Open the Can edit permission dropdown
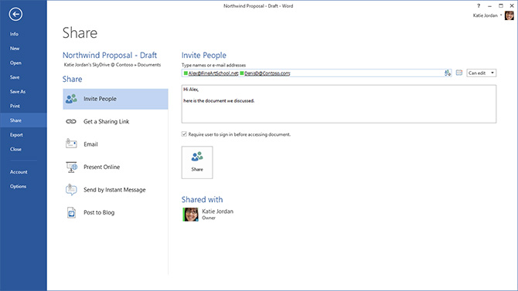Image resolution: width=518 pixels, height=291 pixels. [482, 73]
